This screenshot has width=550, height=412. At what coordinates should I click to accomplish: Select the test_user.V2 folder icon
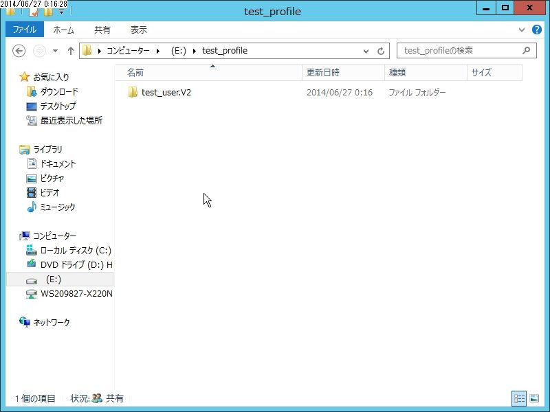point(133,92)
